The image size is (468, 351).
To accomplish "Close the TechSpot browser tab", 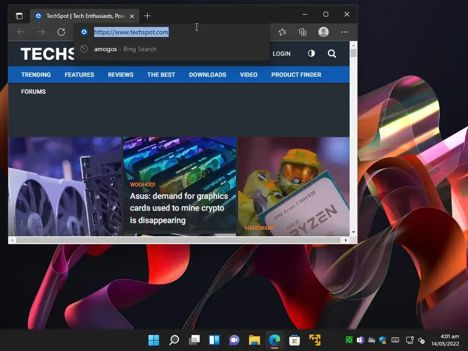I will (x=132, y=16).
